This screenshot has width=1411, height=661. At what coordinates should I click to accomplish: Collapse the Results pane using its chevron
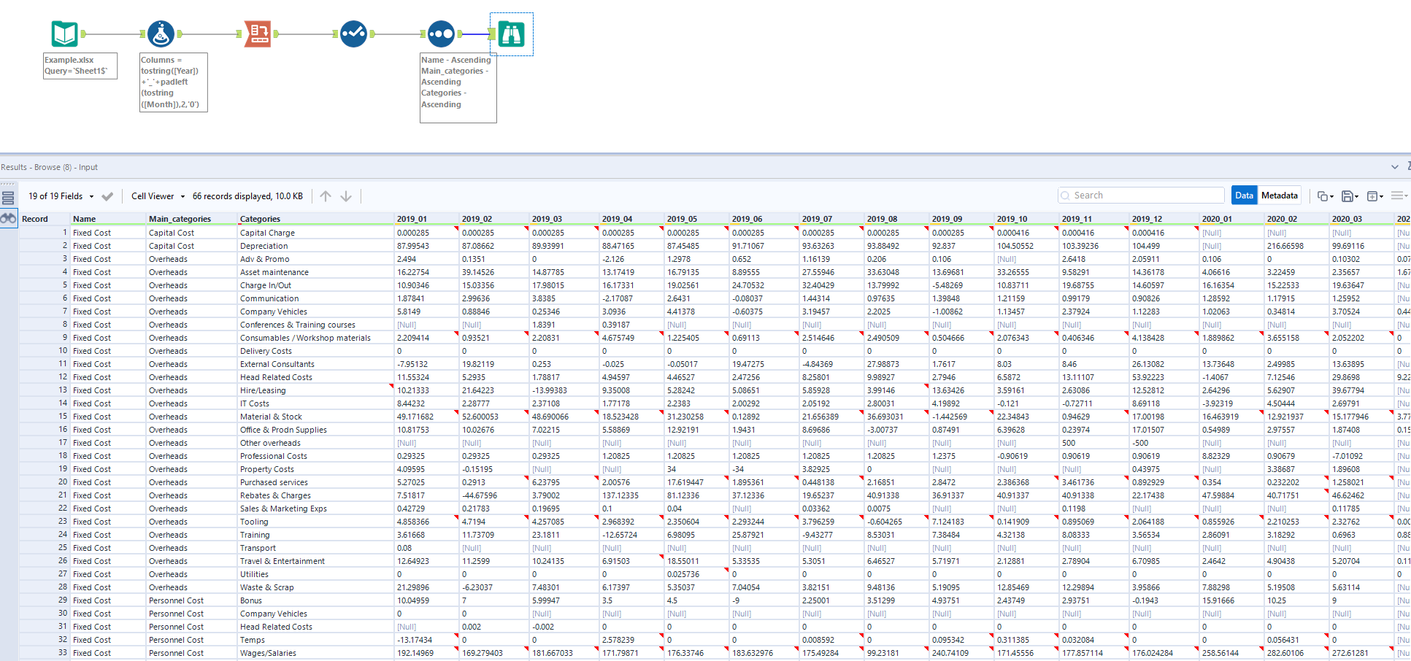coord(1394,166)
